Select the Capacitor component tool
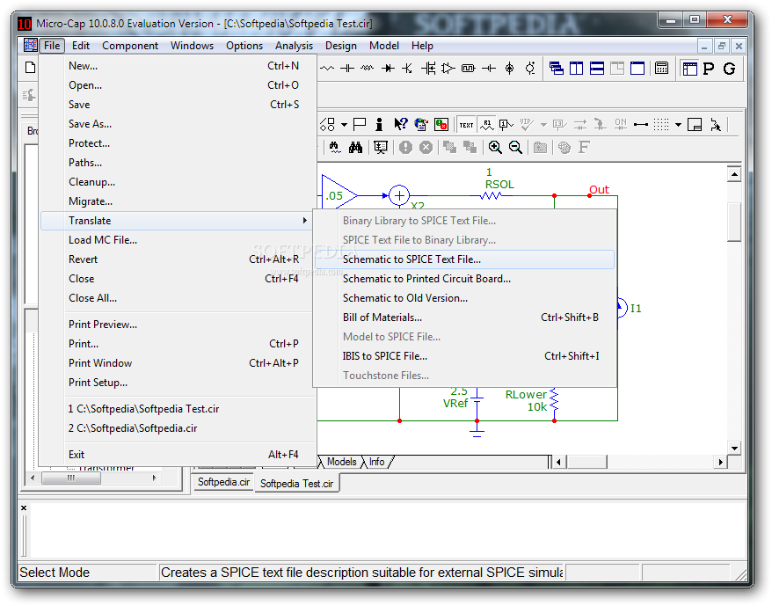Screen dimensions: 772x606 [x=347, y=69]
